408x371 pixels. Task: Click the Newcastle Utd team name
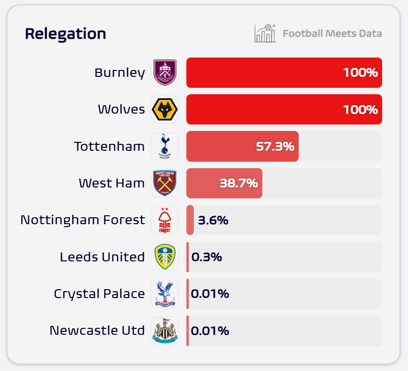point(97,330)
